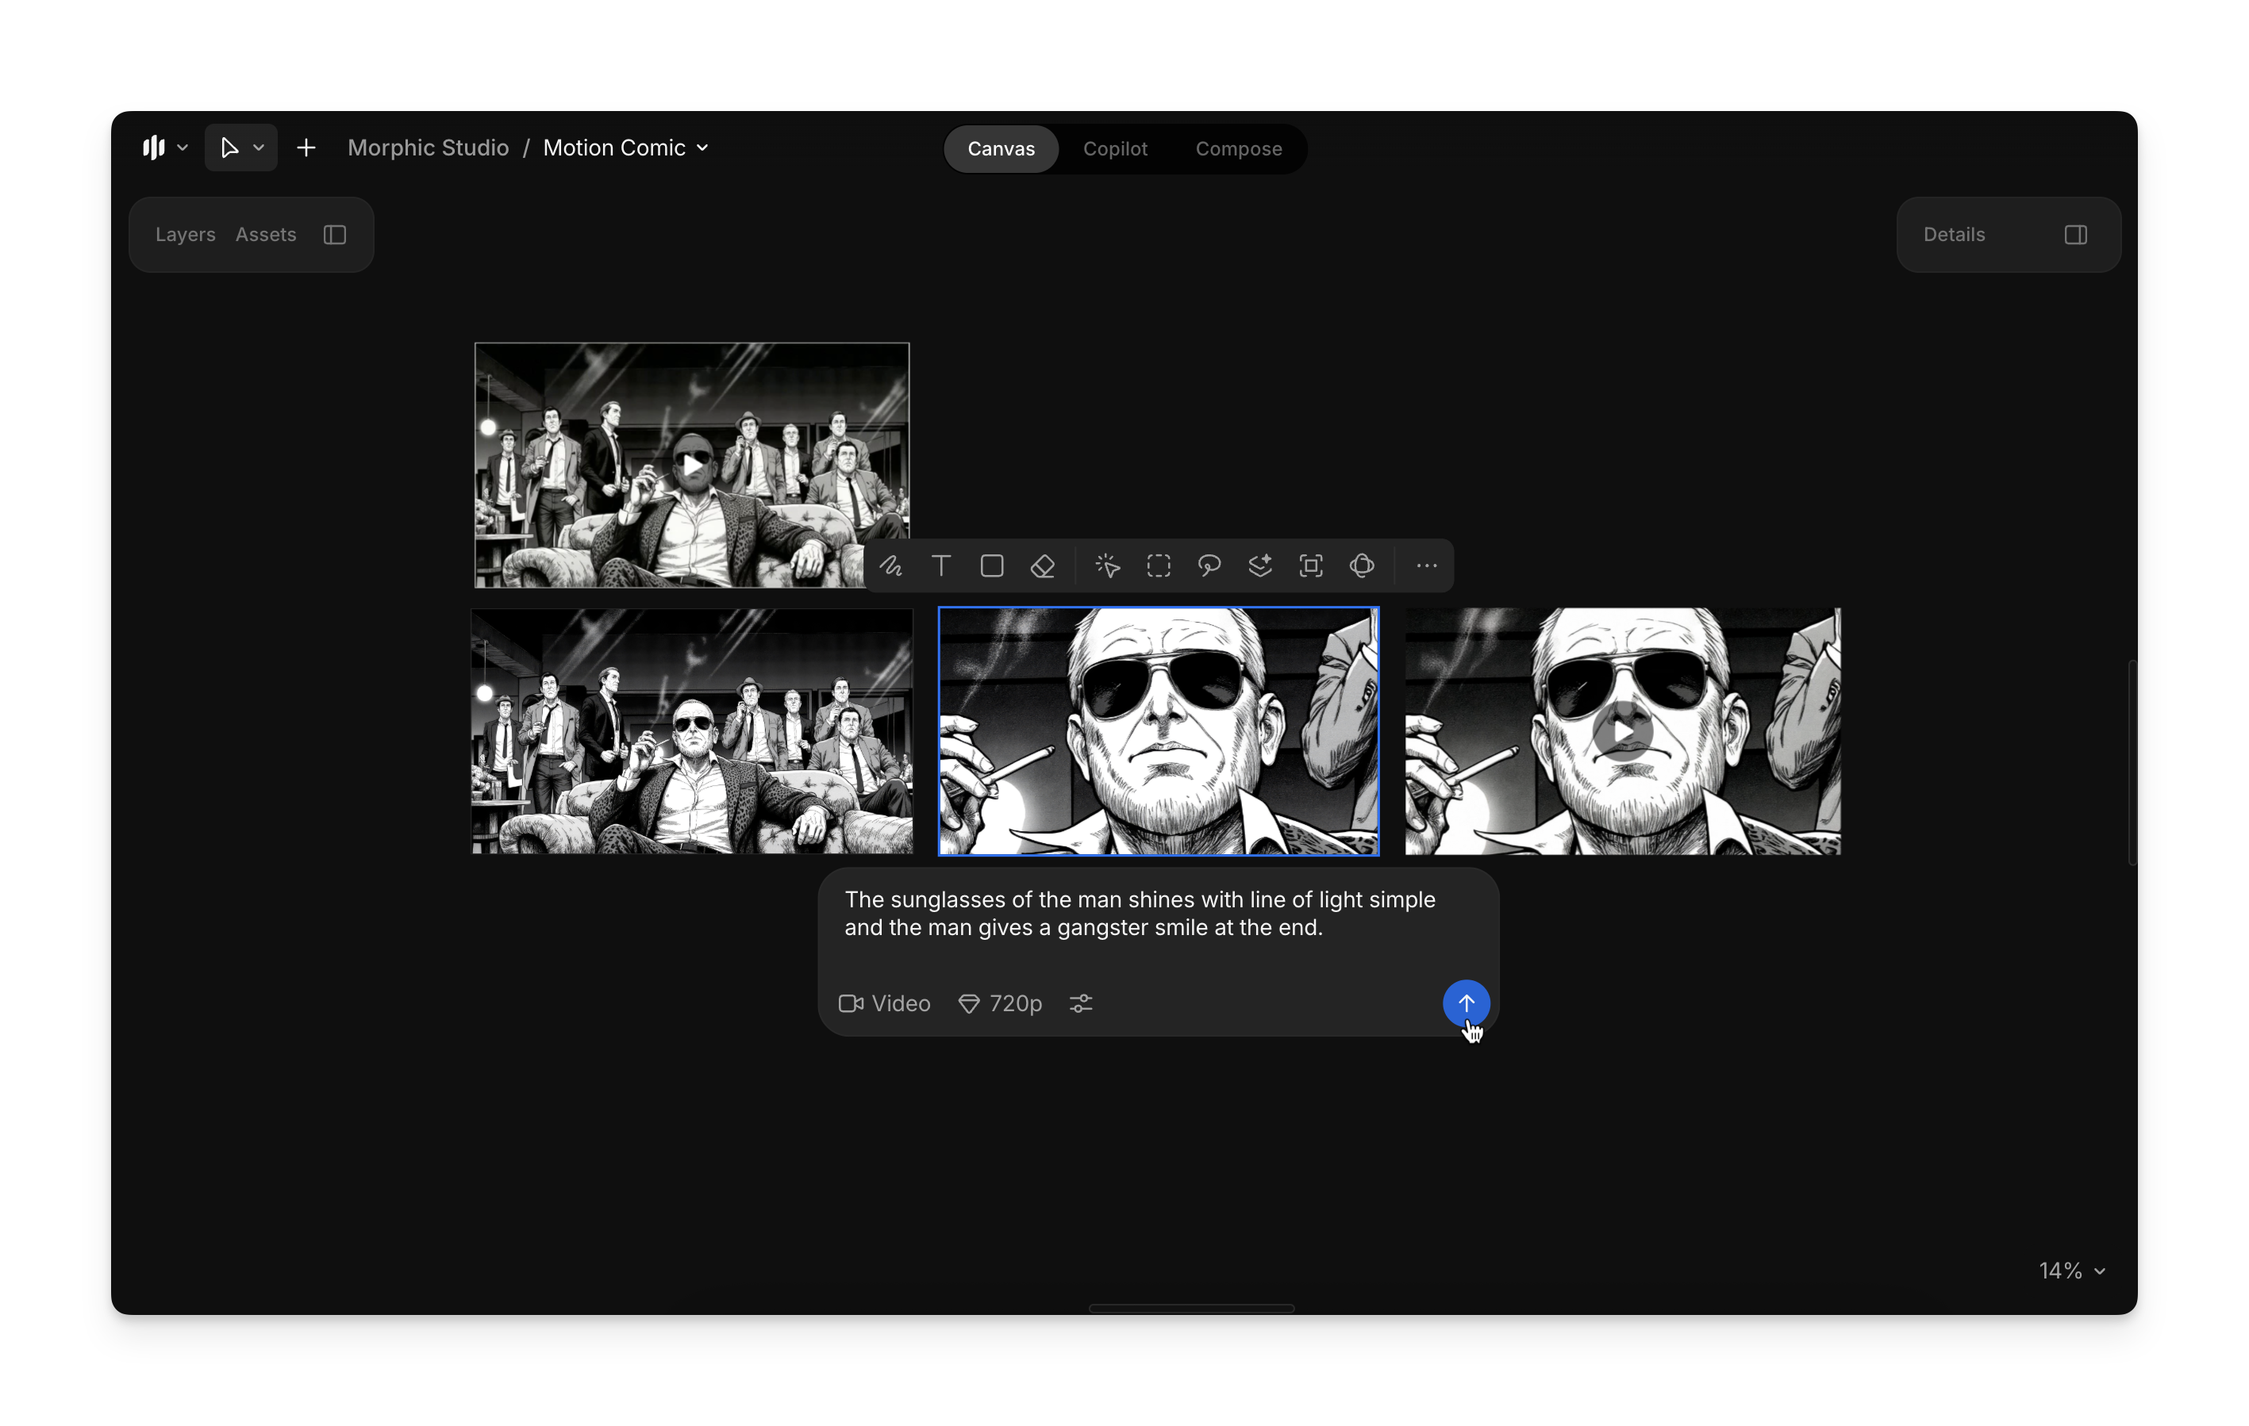This screenshot has height=1426, width=2249.
Task: Open the more options ellipsis menu
Action: point(1426,565)
